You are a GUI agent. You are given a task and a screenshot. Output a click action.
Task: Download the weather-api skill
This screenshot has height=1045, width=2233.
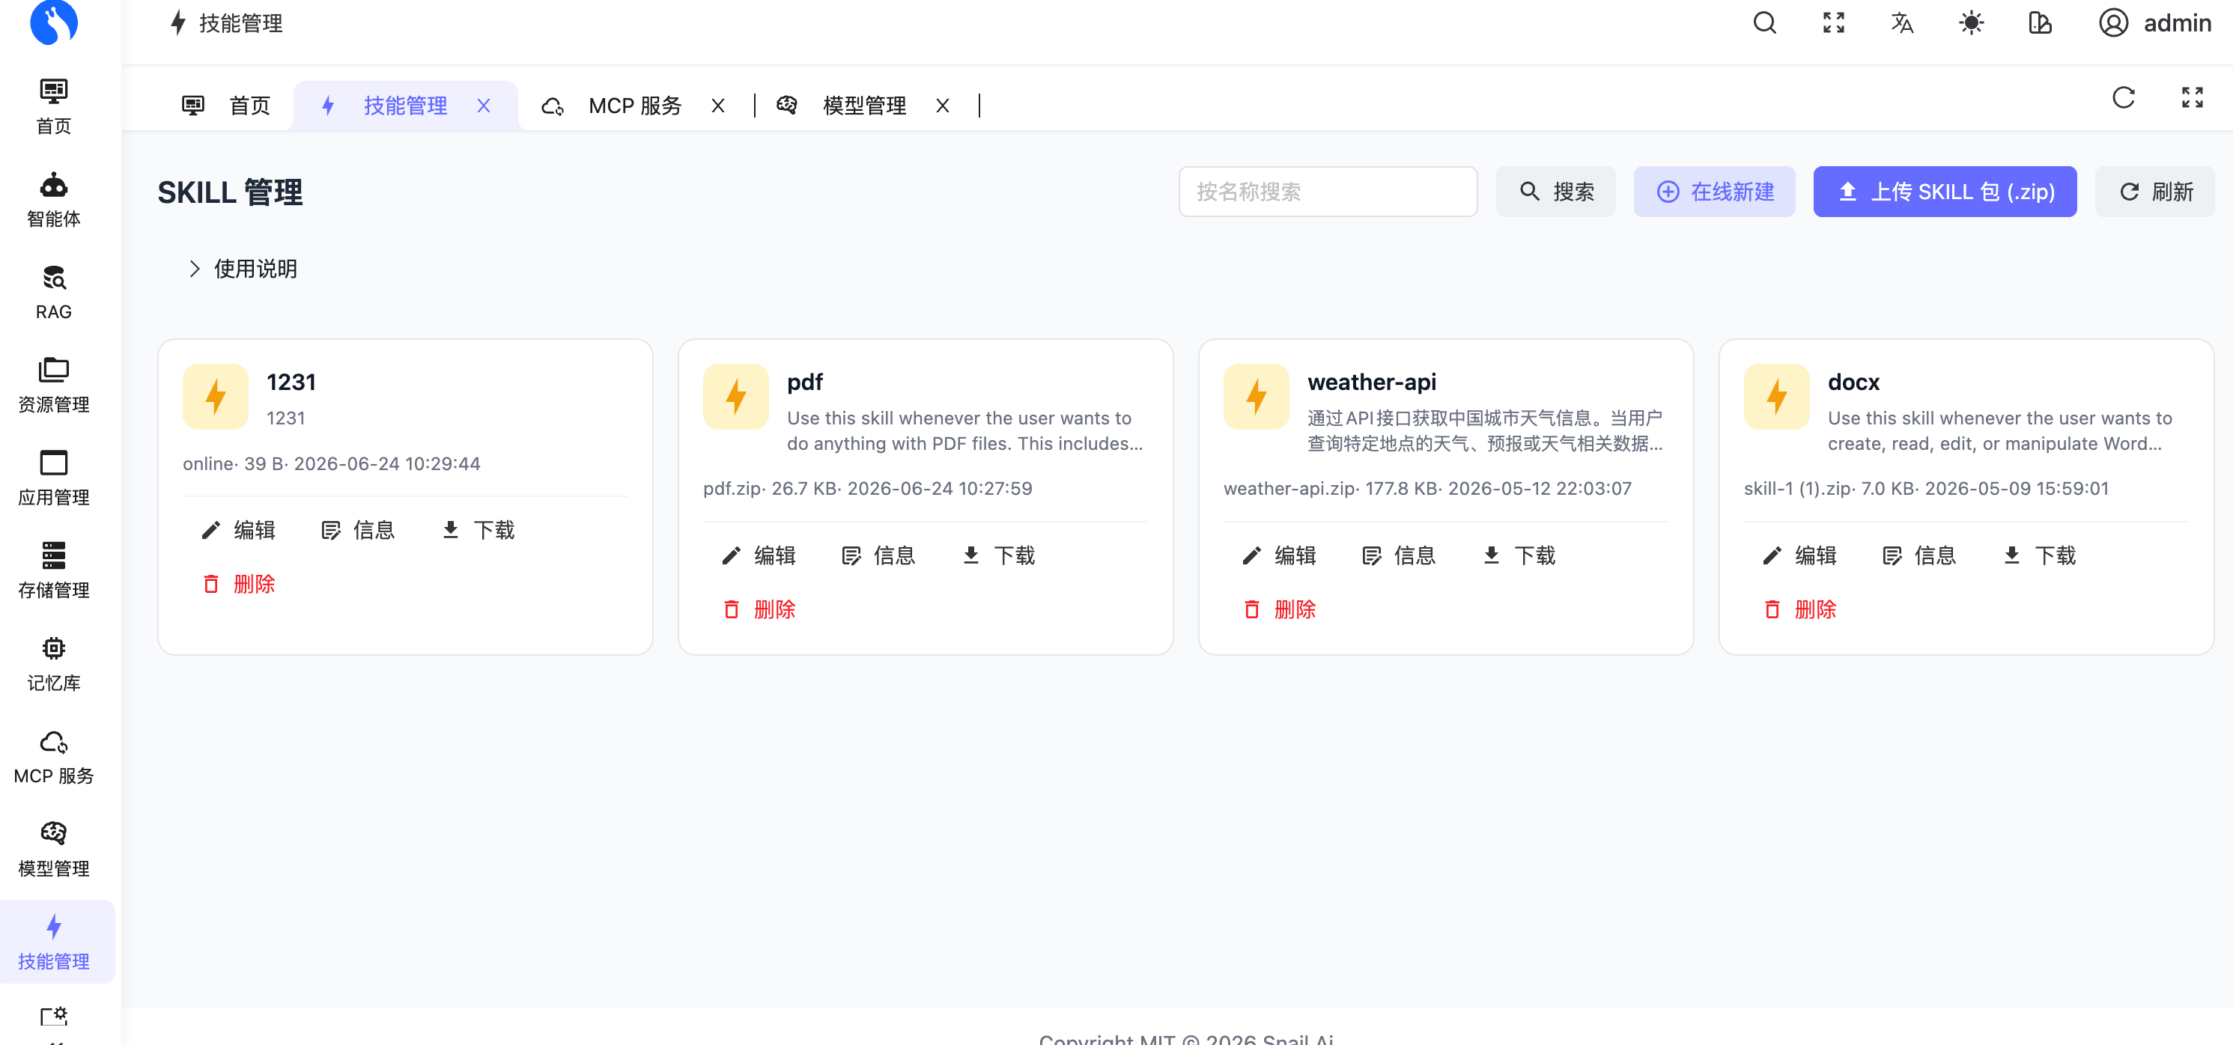pyautogui.click(x=1518, y=555)
